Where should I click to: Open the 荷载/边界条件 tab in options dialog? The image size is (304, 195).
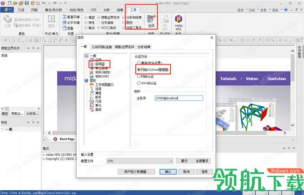125,47
